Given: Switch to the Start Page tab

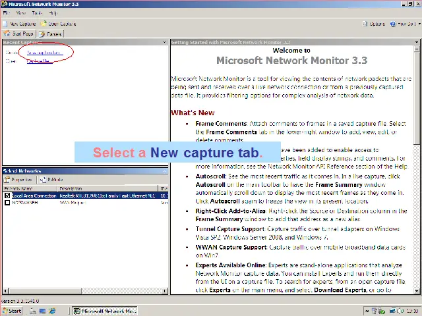Looking at the screenshot, I should pos(19,34).
